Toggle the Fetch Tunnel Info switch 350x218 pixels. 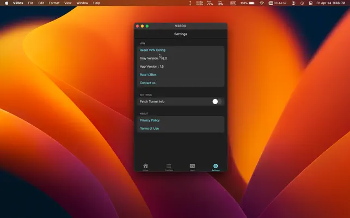[x=217, y=101]
